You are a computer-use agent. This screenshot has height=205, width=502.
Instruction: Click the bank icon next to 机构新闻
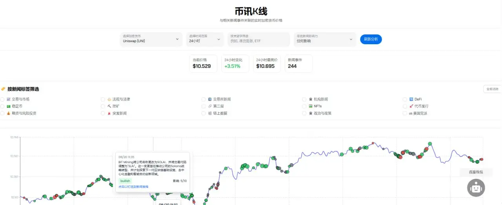point(311,99)
